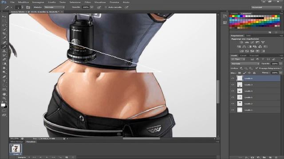Pick the red swatch in Campioni
This screenshot has width=284, height=159.
[x=231, y=16]
